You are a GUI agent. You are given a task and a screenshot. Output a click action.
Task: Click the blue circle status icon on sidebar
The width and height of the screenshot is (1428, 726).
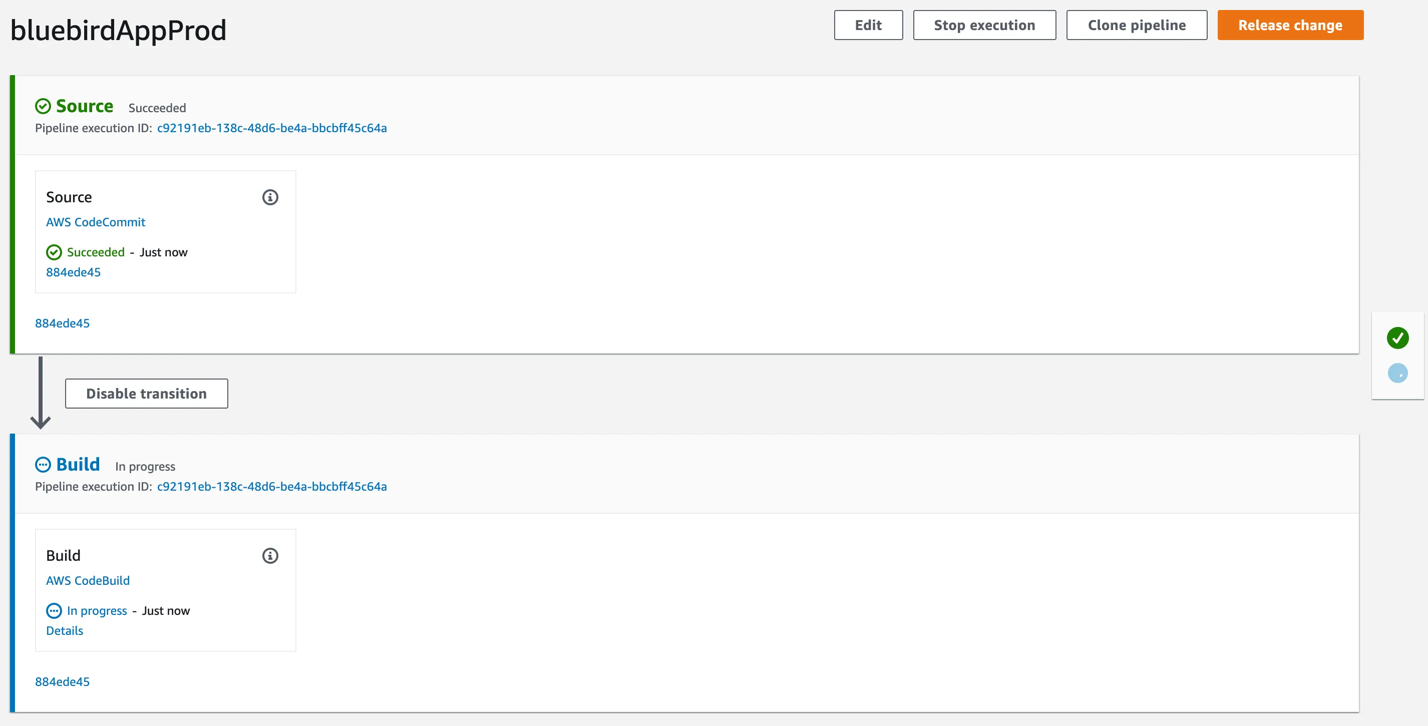1398,372
